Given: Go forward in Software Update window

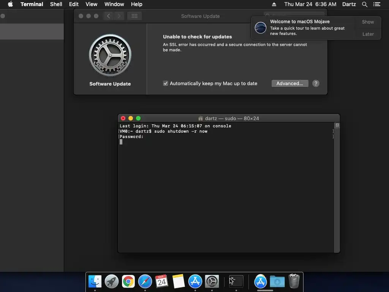Looking at the screenshot, I should pos(119,16).
